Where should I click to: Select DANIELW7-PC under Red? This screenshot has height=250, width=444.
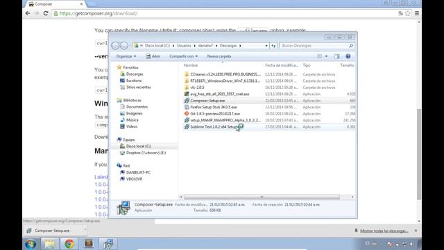(138, 172)
